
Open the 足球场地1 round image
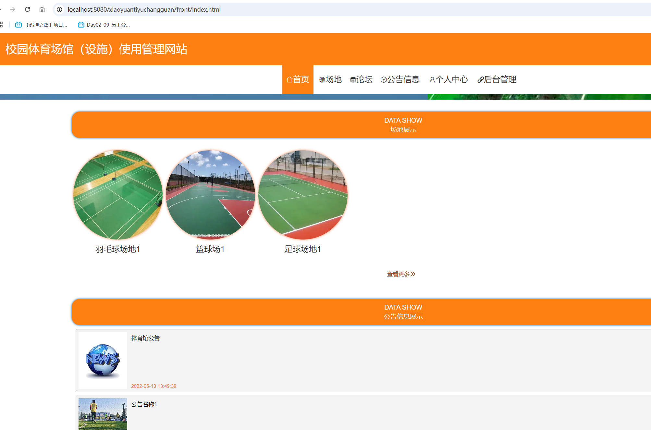(x=303, y=194)
